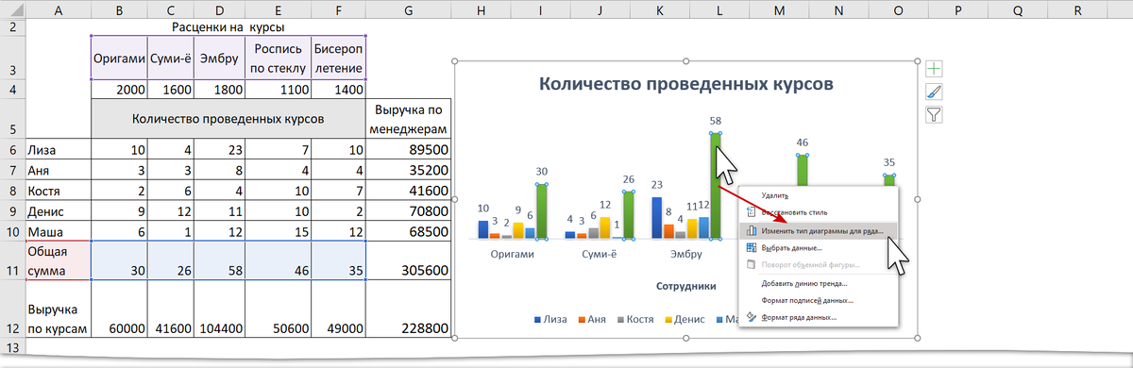Select price cell 1100
The width and height of the screenshot is (1133, 368).
(x=278, y=91)
